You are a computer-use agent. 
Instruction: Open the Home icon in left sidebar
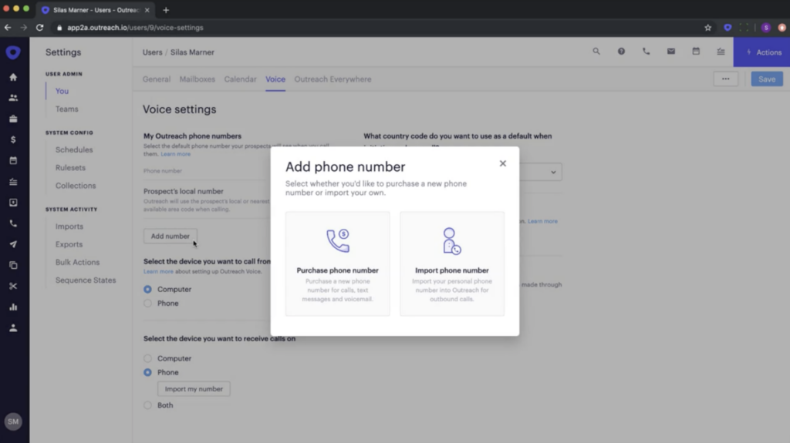pos(13,77)
